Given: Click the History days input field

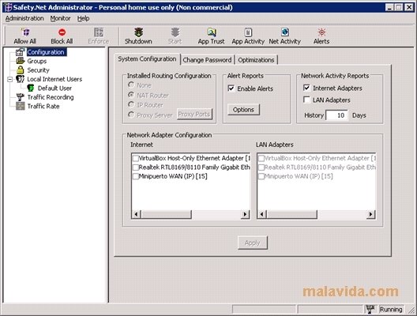Looking at the screenshot, I should (x=337, y=115).
